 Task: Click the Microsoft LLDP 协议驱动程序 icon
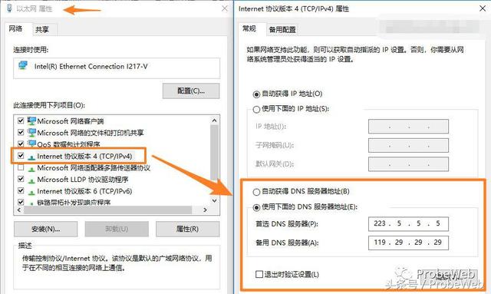(31, 180)
